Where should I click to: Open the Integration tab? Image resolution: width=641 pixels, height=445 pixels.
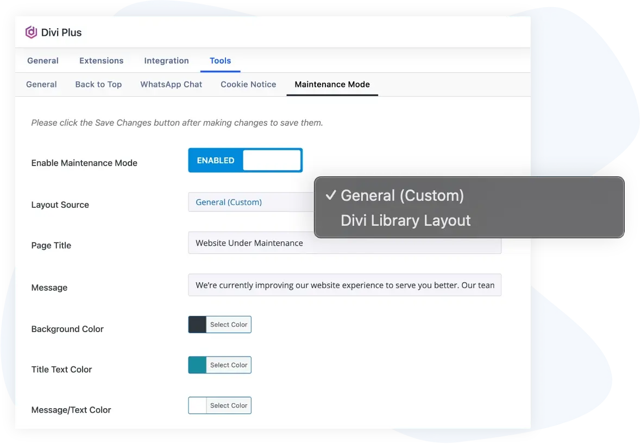click(166, 60)
